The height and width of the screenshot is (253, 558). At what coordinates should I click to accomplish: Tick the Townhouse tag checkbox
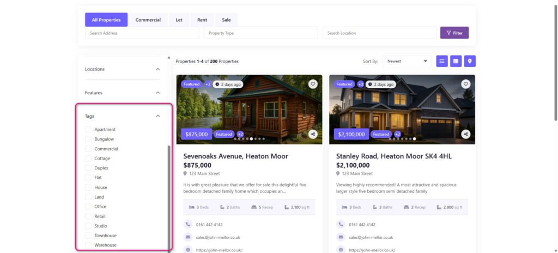[x=88, y=236]
